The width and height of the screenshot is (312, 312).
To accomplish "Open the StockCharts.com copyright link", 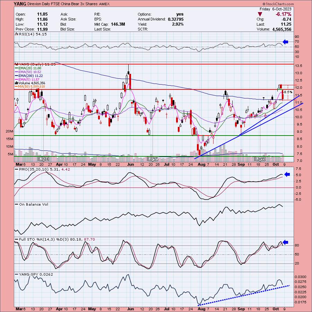I will 278,4.
